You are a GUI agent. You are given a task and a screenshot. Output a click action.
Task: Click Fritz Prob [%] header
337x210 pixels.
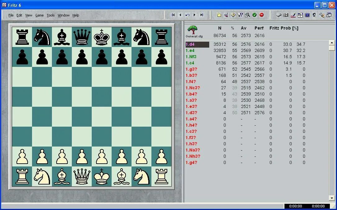point(284,28)
